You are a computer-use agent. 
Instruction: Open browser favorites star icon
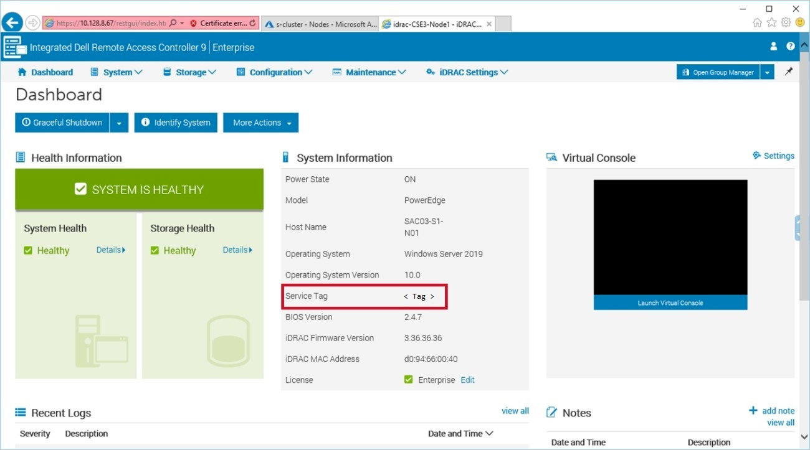coord(771,23)
